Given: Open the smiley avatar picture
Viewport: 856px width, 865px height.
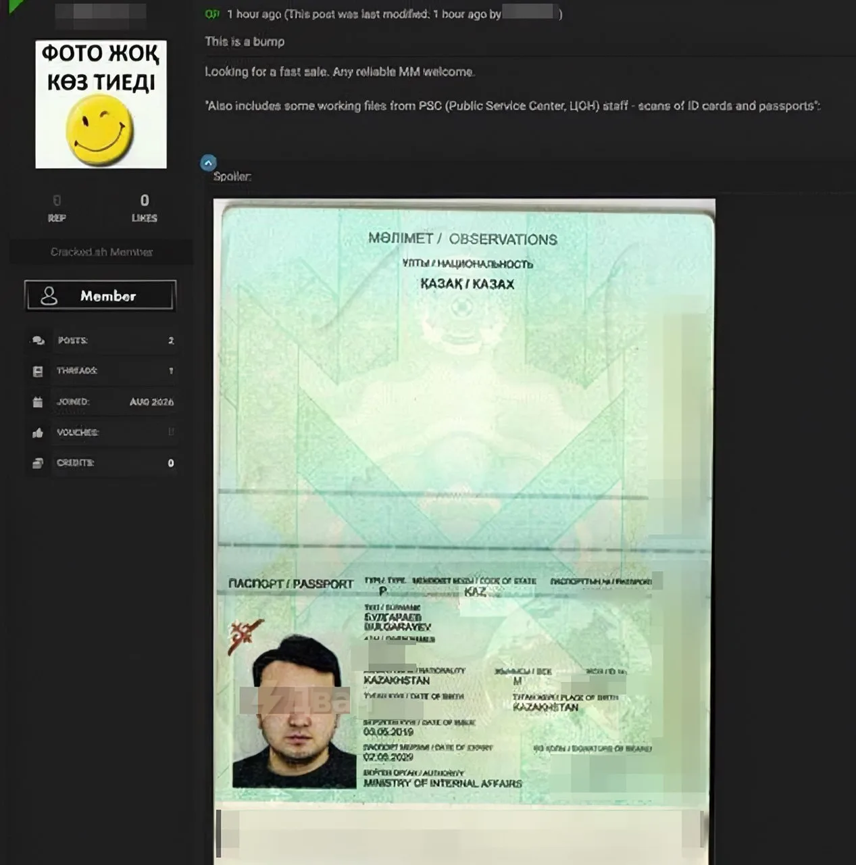Looking at the screenshot, I should pos(101,104).
